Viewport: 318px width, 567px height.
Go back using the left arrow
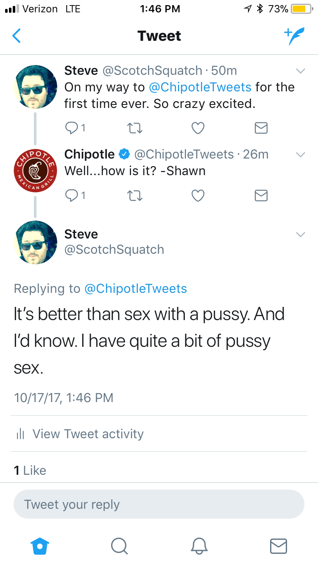(17, 36)
